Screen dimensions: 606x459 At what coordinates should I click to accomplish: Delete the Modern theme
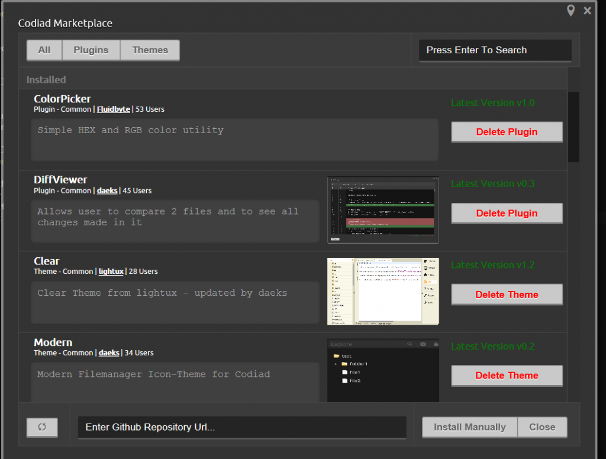coord(507,376)
